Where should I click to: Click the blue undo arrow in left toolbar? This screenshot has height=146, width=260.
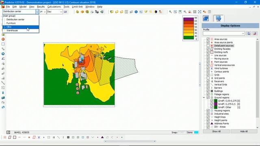point(3,107)
